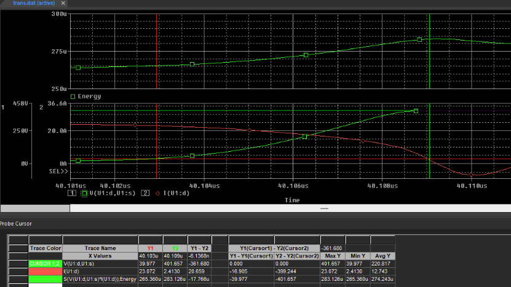The image size is (511, 287).
Task: Click the 40.104us x-axis tick label
Action: pos(204,186)
